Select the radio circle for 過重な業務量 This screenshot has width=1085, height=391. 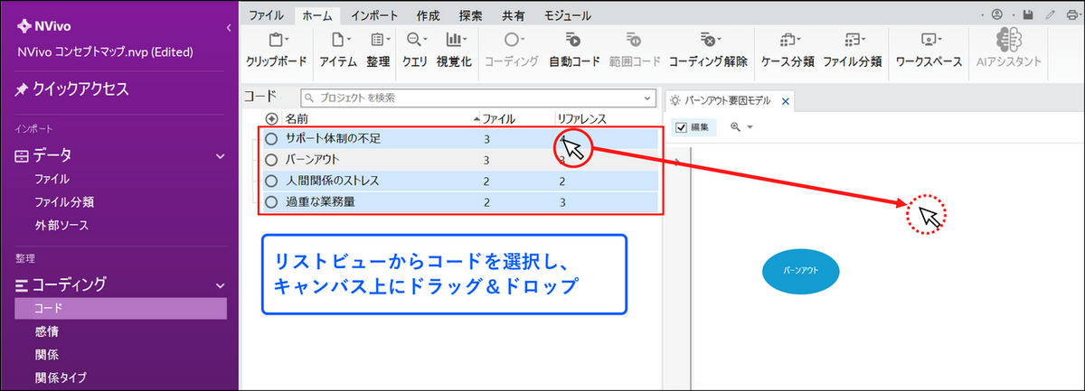coord(271,202)
